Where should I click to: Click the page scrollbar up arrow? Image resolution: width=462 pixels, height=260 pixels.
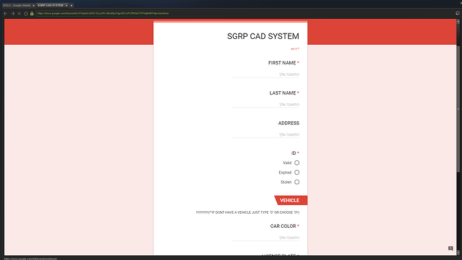click(x=458, y=21)
